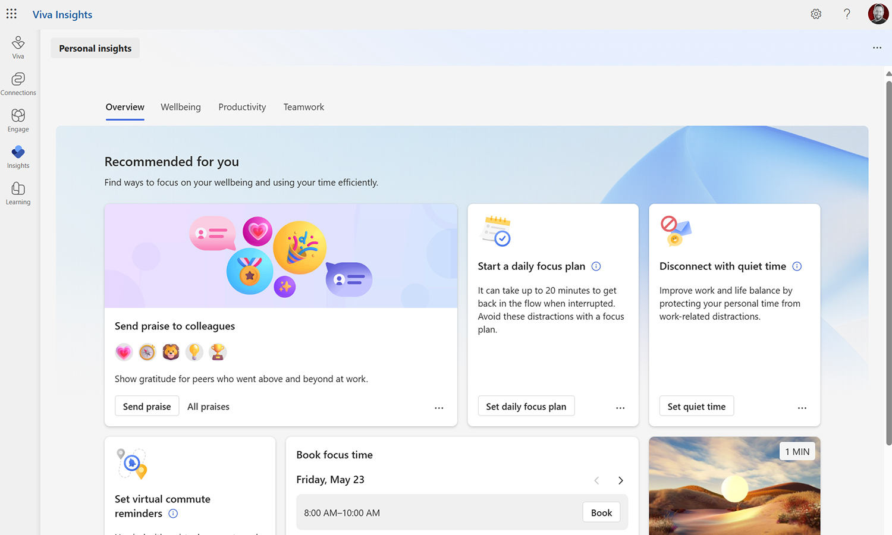892x535 pixels.
Task: Click the info icon for daily focus plan
Action: point(596,266)
